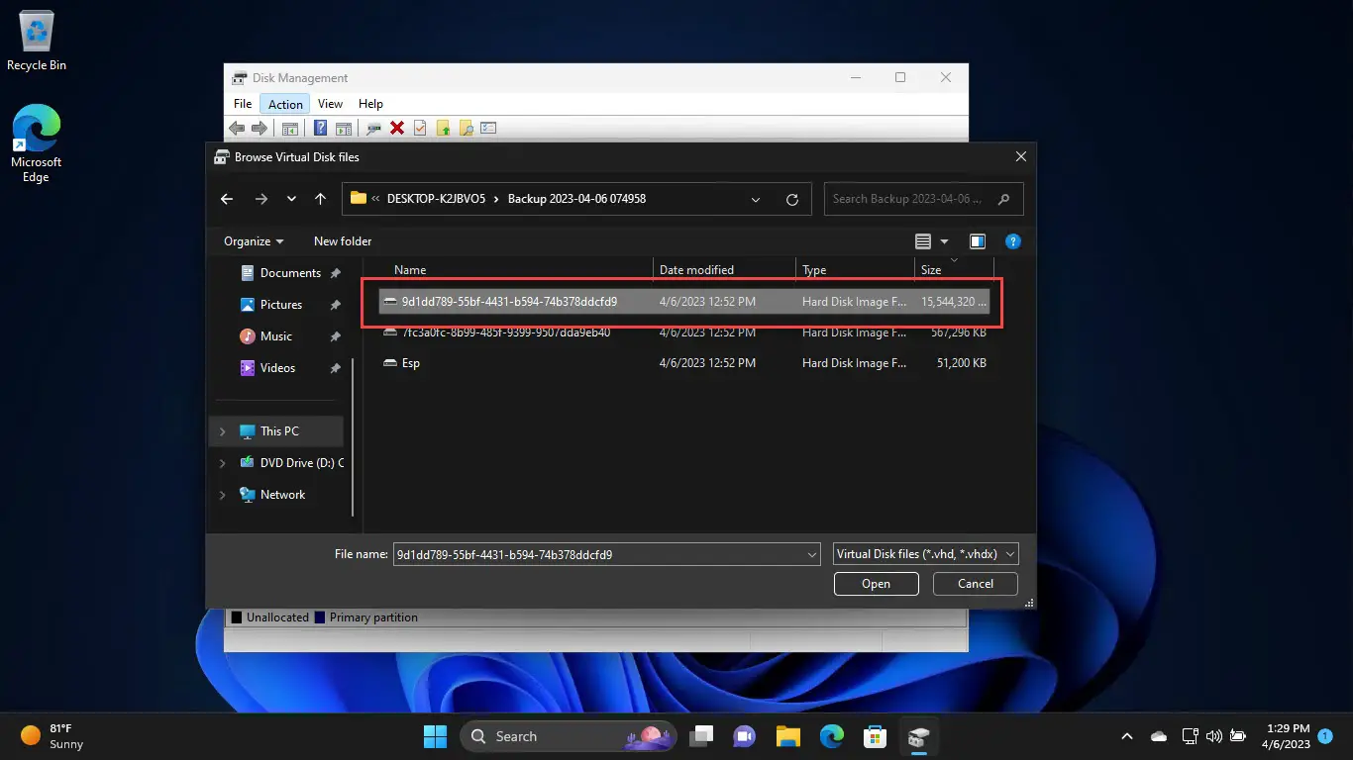Open File name history dropdown
The height and width of the screenshot is (760, 1353).
812,554
